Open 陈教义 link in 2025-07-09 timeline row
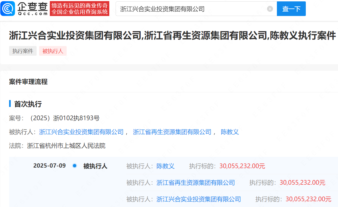338x207 pixels. (165, 166)
